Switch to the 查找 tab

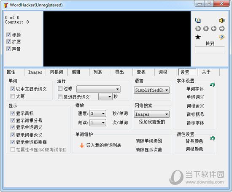141,72
